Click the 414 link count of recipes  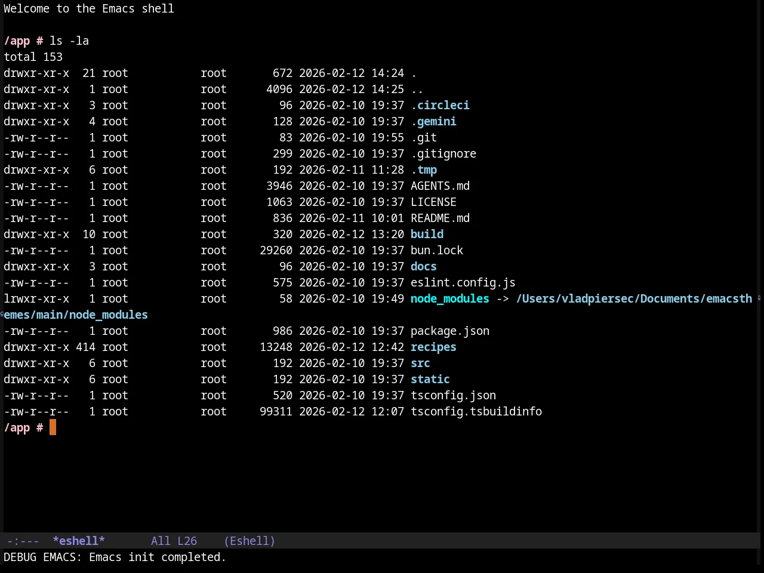click(85, 347)
